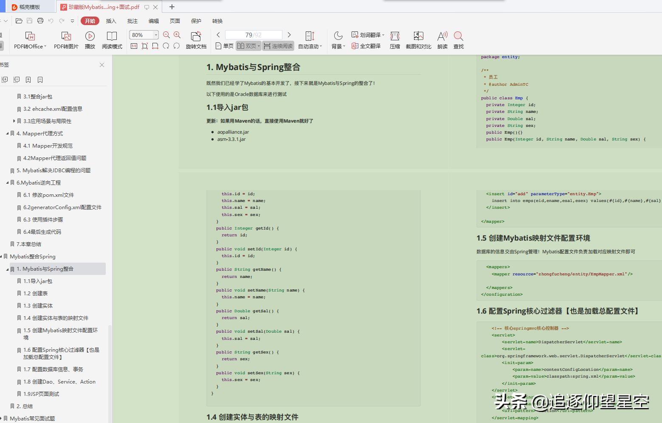This screenshot has width=662, height=423.
Task: Click the zoom out magnifier icon
Action: point(166,35)
